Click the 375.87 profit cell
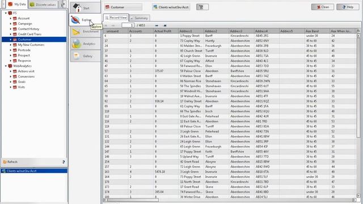363x204 pixels. 166,71
